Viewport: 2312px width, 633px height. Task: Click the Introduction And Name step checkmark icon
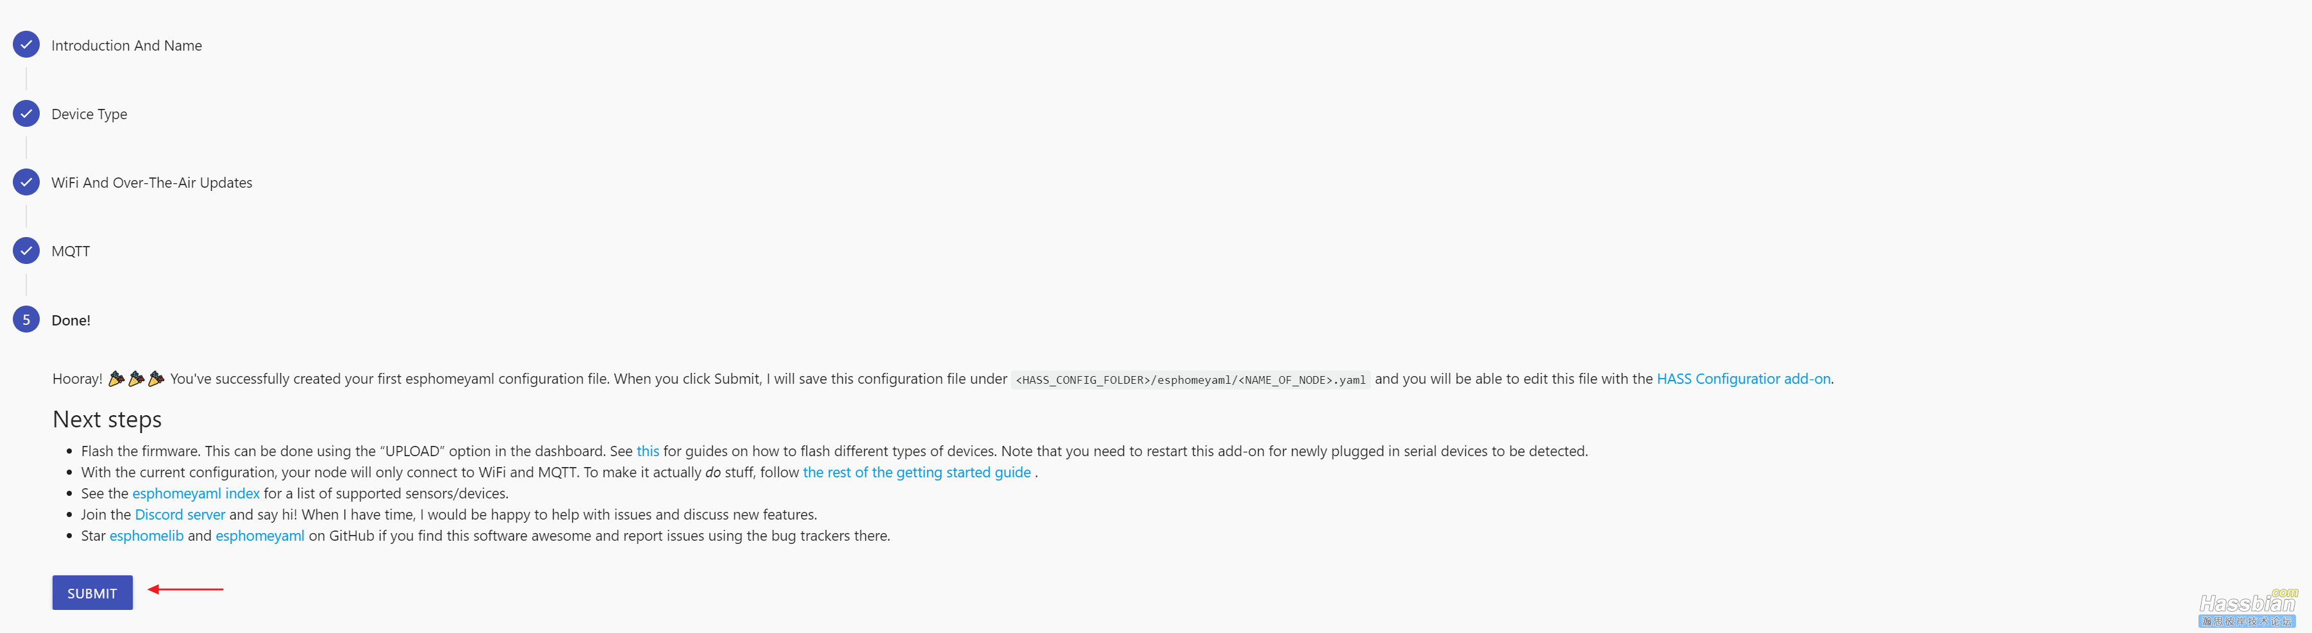26,45
